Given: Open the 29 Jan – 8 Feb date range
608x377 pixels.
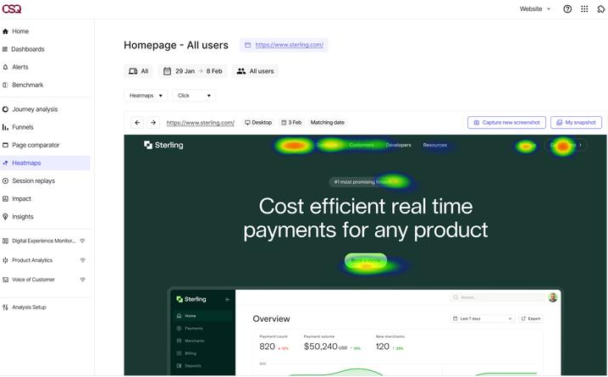Looking at the screenshot, I should click(x=193, y=71).
